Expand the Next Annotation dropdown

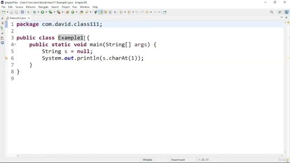point(125,12)
